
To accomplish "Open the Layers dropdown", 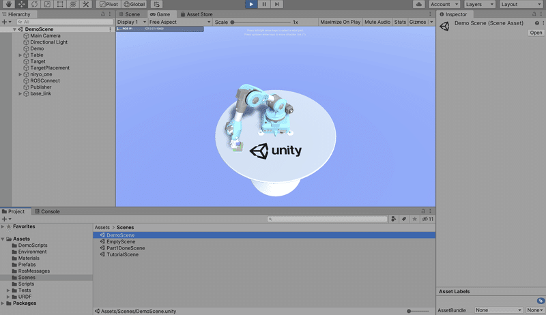I will tap(480, 4).
